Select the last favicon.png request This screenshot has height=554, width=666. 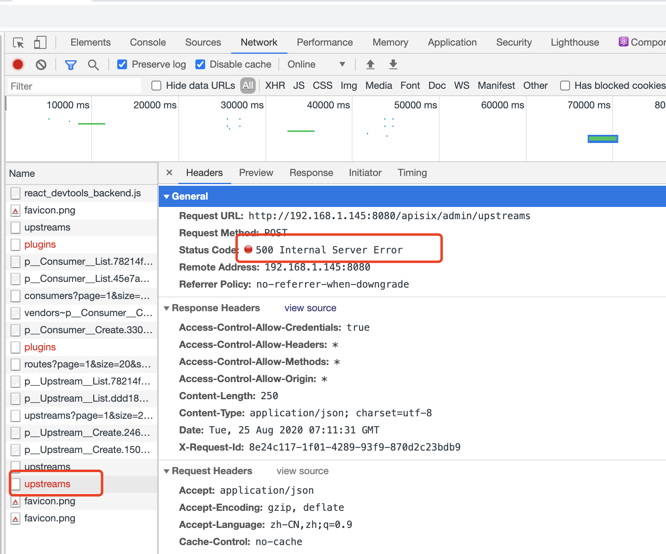click(x=81, y=518)
